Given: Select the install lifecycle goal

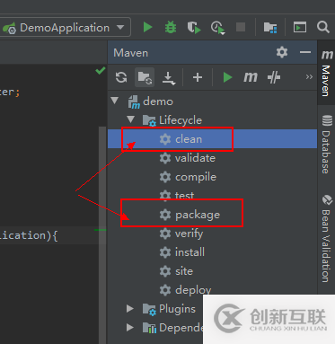Looking at the screenshot, I should click(212, 252).
